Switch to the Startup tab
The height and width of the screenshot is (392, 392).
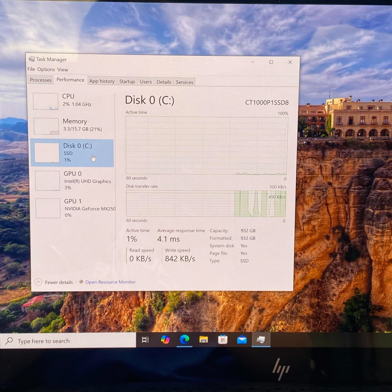[127, 82]
